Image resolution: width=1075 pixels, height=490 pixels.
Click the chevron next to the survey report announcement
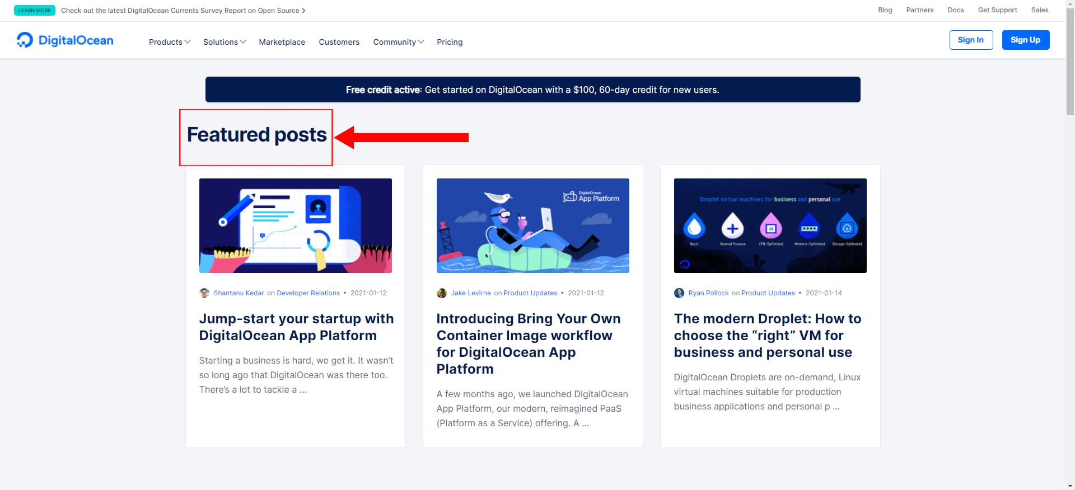pyautogui.click(x=303, y=11)
